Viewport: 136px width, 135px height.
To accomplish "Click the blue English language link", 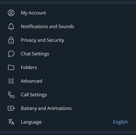I will (x=120, y=122).
